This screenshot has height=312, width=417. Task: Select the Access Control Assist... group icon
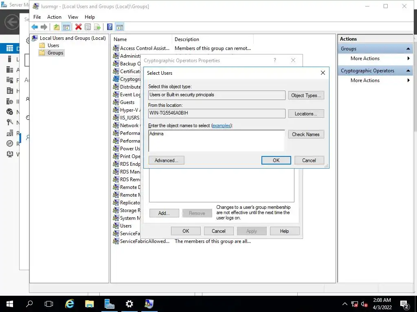click(116, 48)
